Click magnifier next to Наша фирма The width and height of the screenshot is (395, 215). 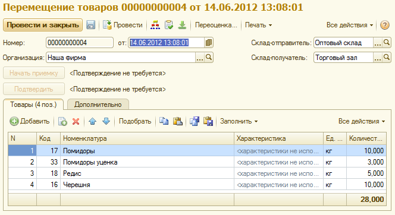pos(209,58)
